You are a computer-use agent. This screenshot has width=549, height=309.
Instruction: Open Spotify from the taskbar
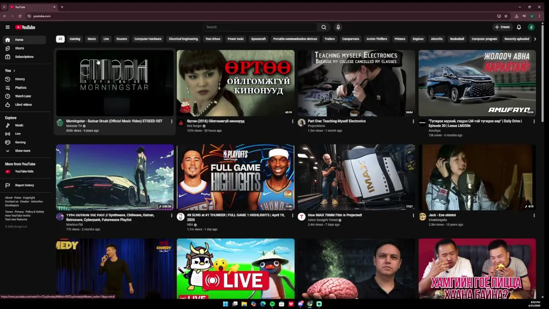tap(272, 304)
